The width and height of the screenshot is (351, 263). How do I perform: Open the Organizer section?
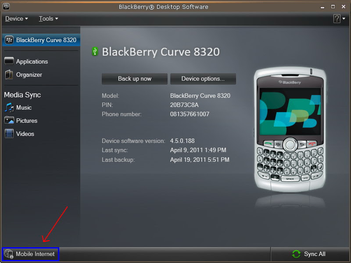point(29,75)
